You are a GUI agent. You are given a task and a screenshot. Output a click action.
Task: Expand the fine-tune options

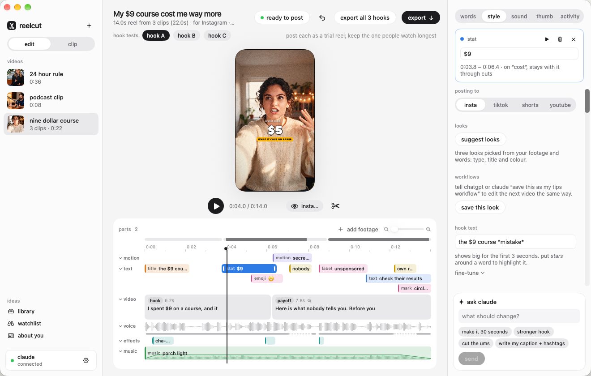pos(470,273)
